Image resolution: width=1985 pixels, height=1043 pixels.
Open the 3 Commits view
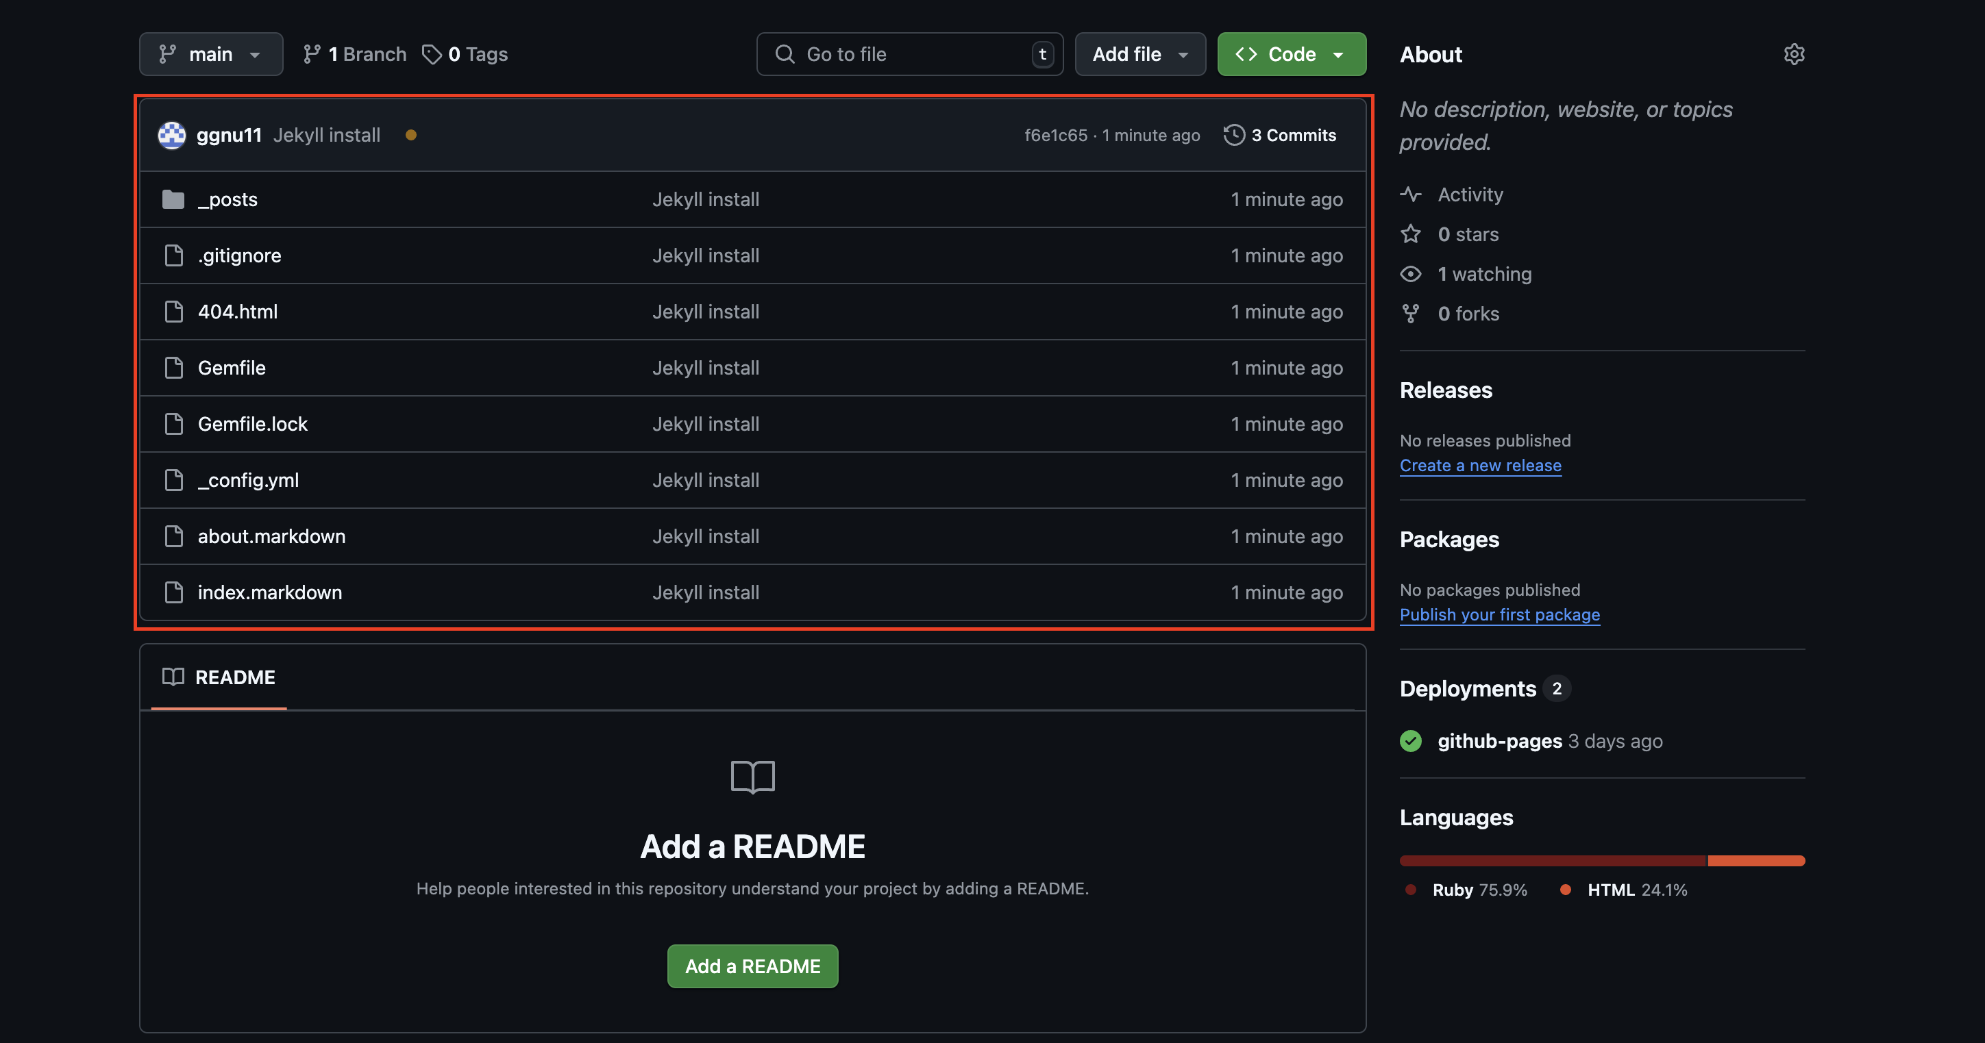[1293, 135]
